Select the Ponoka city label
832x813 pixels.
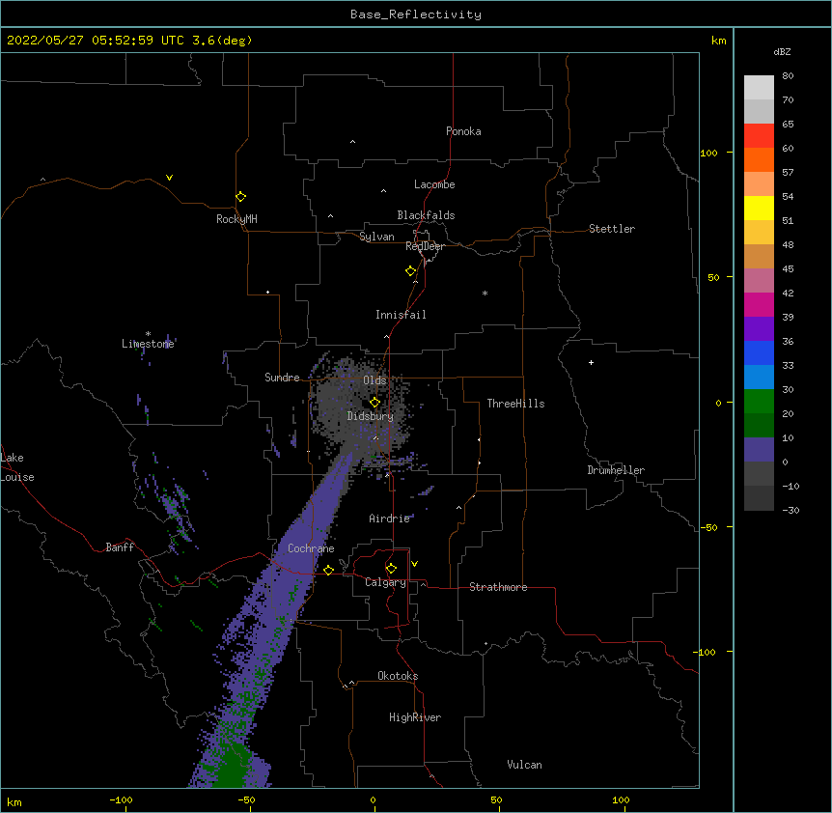click(463, 131)
